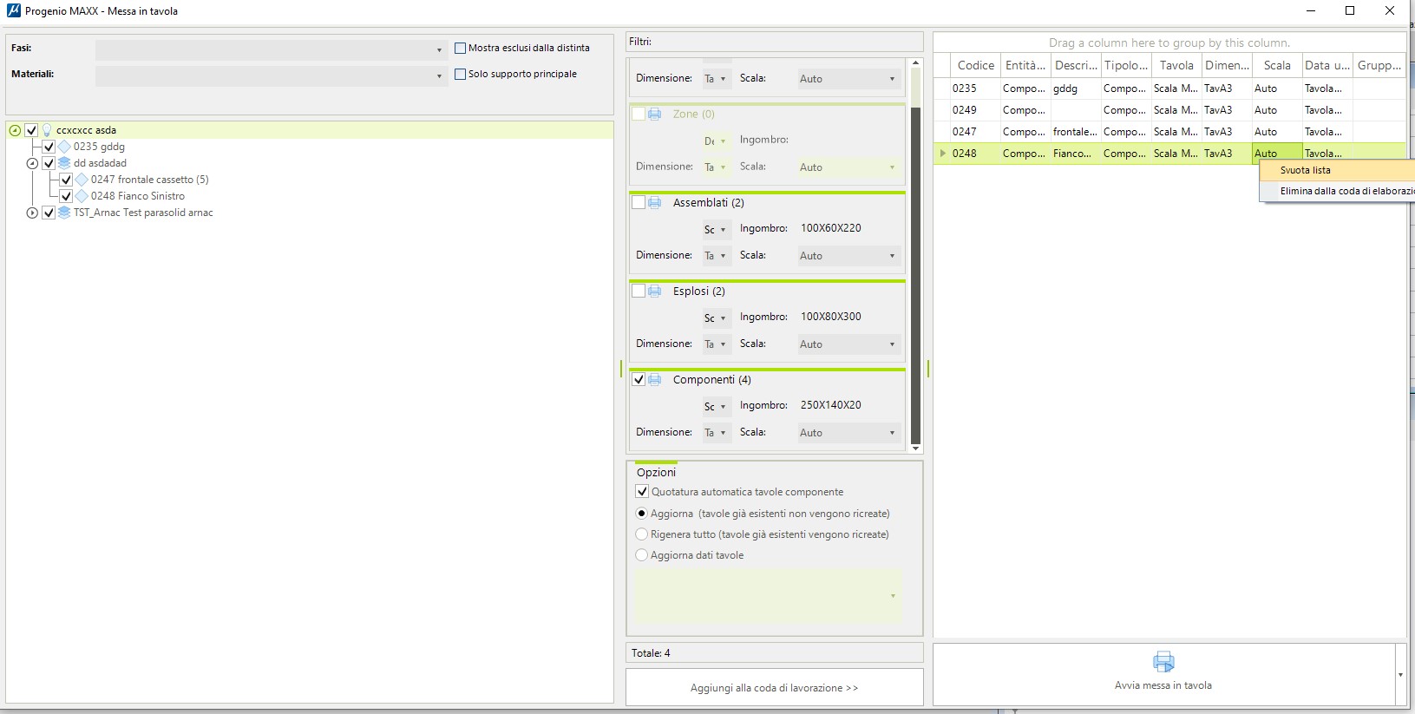Image resolution: width=1415 pixels, height=714 pixels.
Task: Open Sc dropdown in Componenti section
Action: coord(716,406)
